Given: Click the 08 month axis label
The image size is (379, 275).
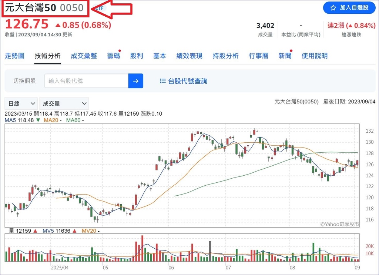Looking at the screenshot, I should 292,268.
